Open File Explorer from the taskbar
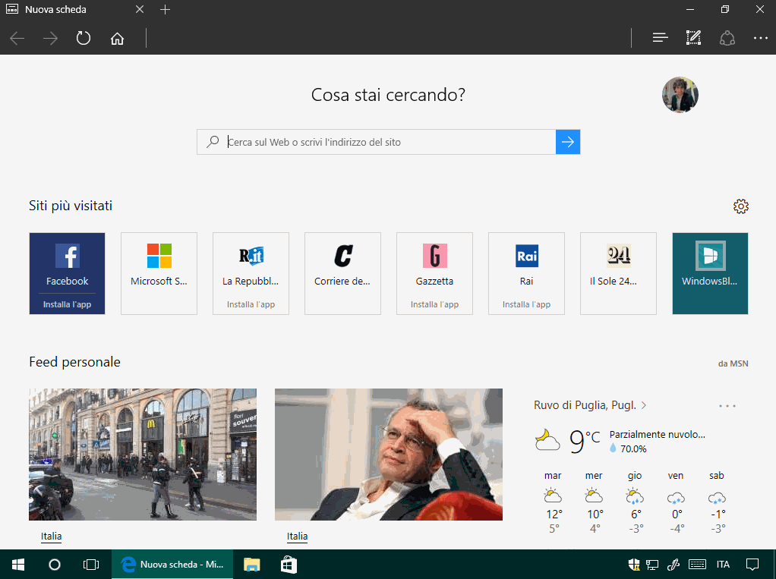The image size is (776, 579). 251,564
